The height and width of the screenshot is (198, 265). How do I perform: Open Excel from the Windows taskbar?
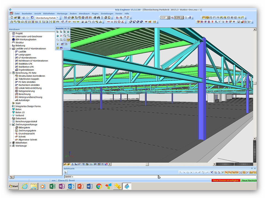pyautogui.click(x=52, y=186)
